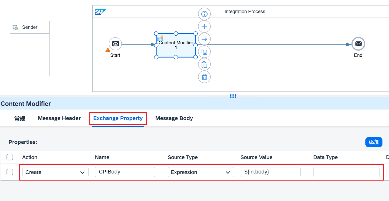Select the End message event icon
389x201 pixels.
(x=358, y=44)
